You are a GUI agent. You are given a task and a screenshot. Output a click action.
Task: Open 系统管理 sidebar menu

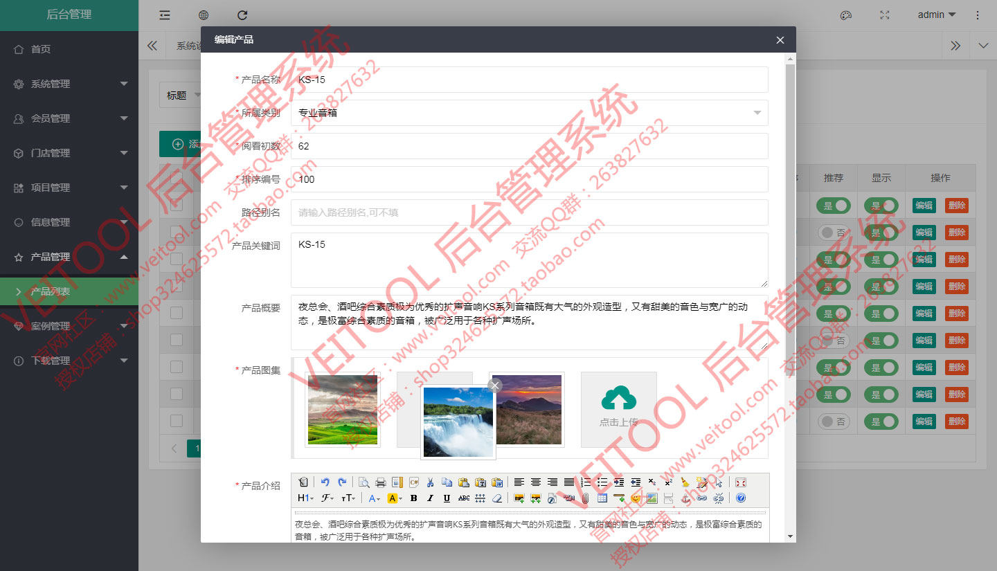click(x=69, y=84)
